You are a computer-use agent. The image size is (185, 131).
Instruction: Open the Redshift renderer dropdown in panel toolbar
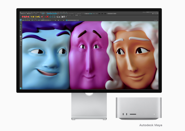[x=45, y=20]
